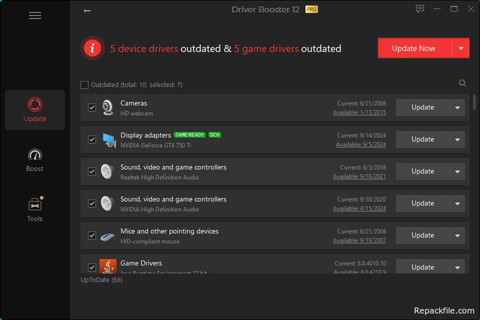
Task: Select the 'HD webcam' device name
Action: pos(136,113)
